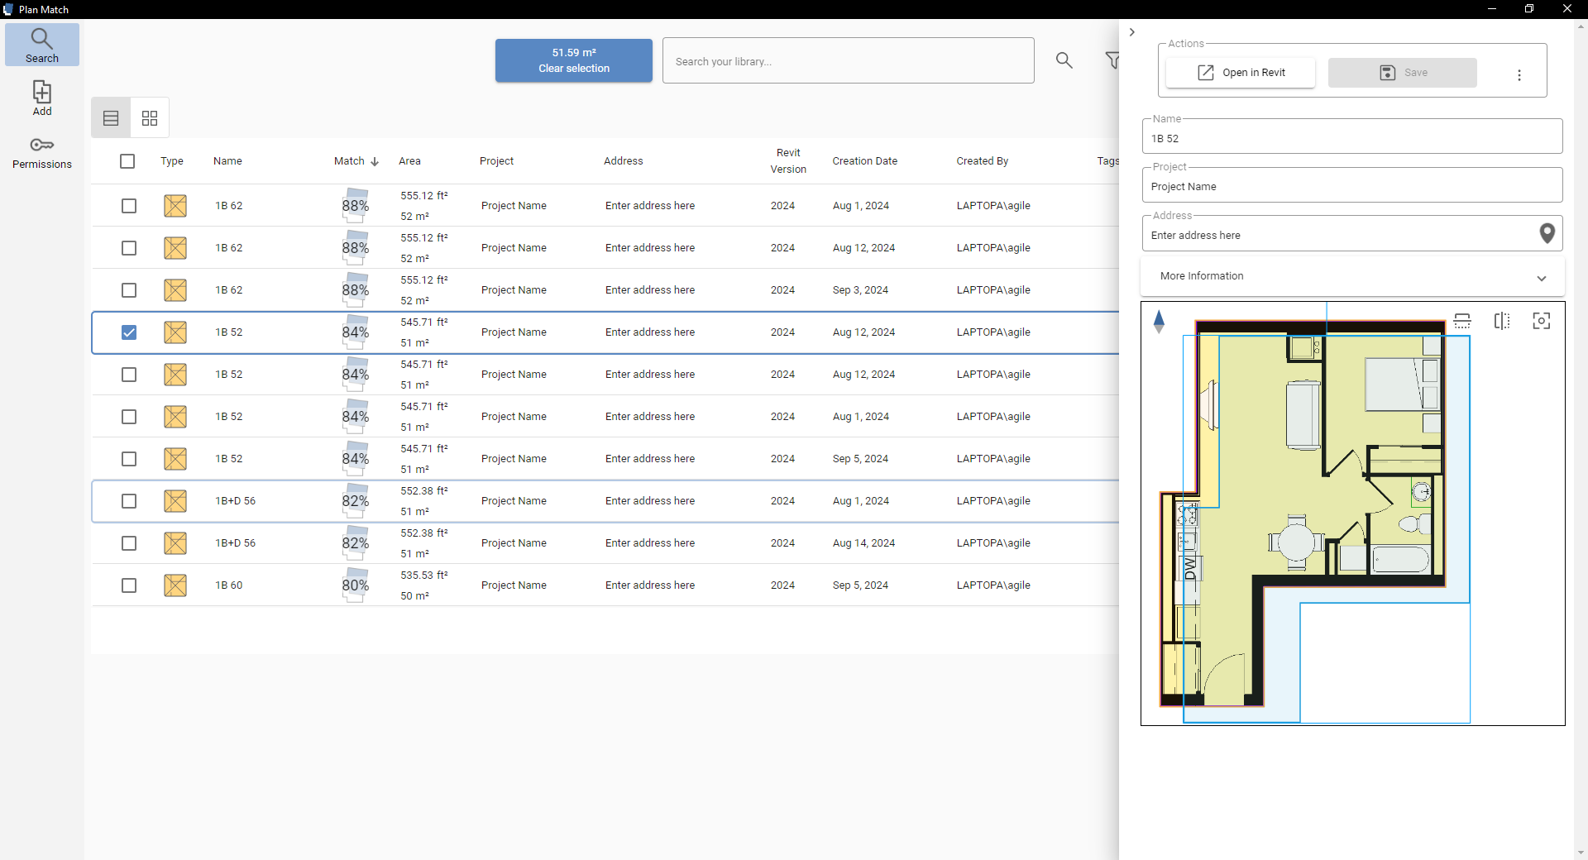1588x860 pixels.
Task: Click the magnifier icon beside the search box
Action: 1064,60
